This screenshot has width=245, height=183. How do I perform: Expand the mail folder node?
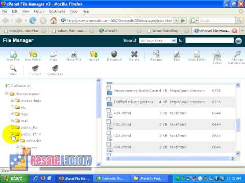click(x=12, y=120)
